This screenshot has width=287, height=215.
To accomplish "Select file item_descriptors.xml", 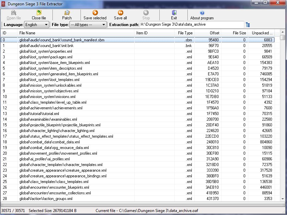I will [x=138, y=68].
